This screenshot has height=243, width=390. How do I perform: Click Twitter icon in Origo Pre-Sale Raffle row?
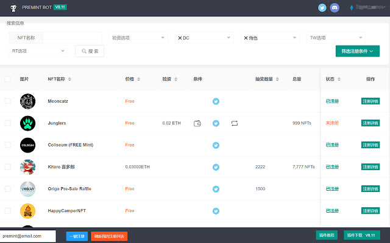pyautogui.click(x=216, y=189)
